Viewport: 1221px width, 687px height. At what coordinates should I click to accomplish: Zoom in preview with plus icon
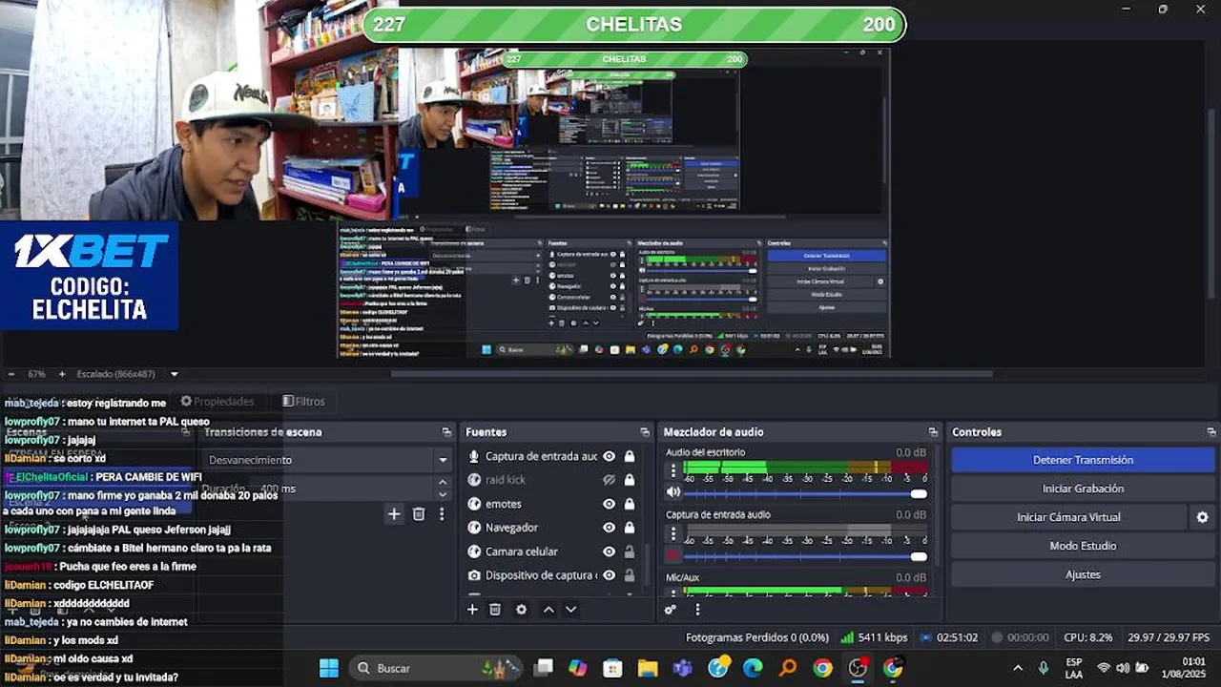pos(62,374)
